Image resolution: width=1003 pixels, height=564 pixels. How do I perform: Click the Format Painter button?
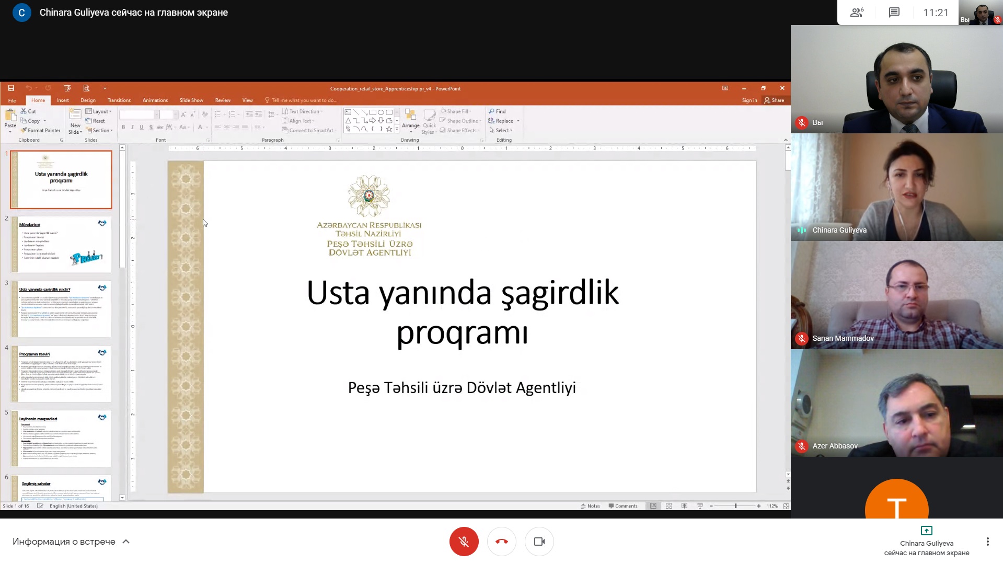41,131
